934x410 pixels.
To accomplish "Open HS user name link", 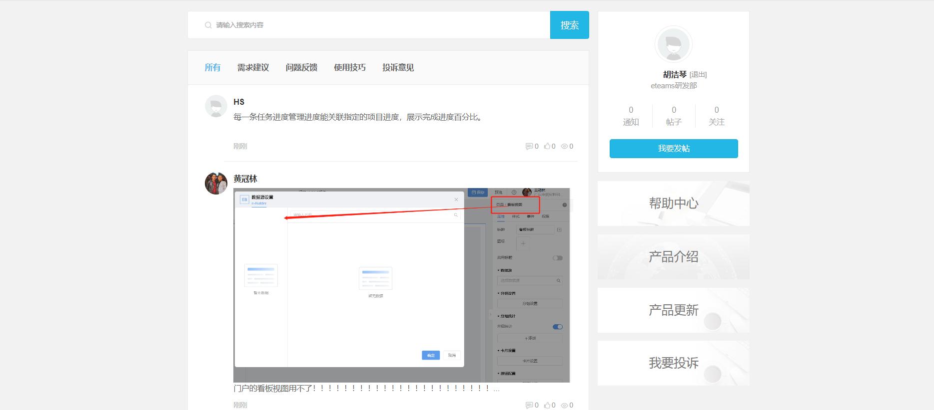I will point(239,102).
